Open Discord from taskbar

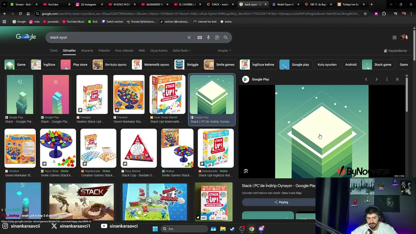tap(261, 229)
